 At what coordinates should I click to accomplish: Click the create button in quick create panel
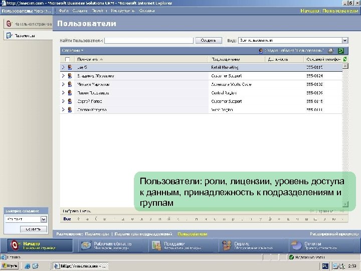pos(34,229)
